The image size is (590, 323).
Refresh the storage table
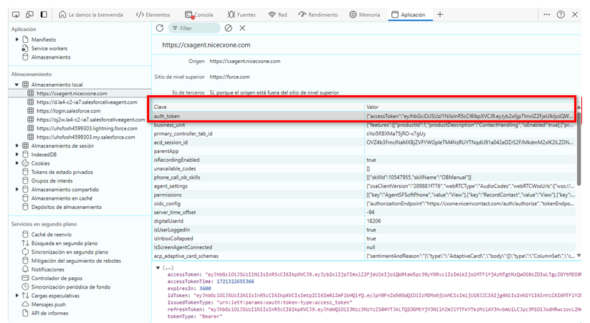click(x=160, y=28)
